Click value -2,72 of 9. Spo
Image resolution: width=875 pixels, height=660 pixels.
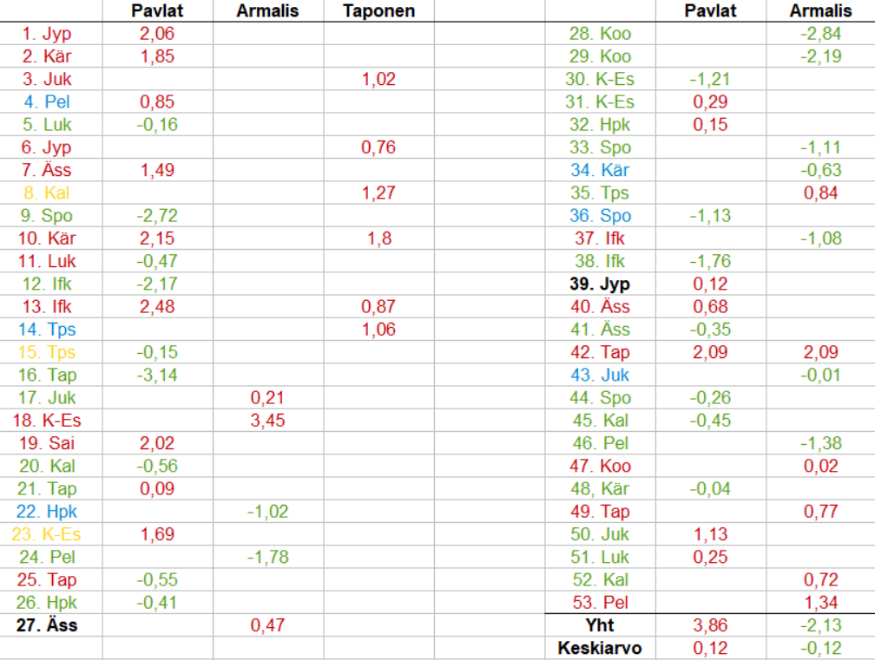pos(156,216)
